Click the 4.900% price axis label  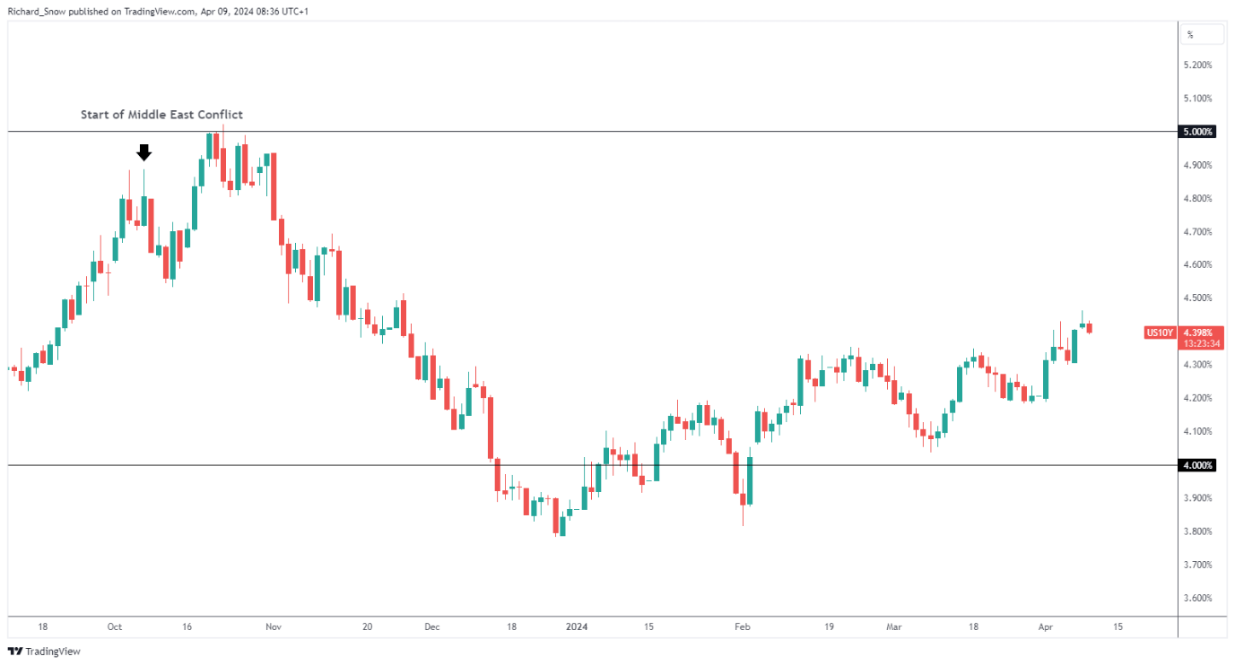(1198, 165)
